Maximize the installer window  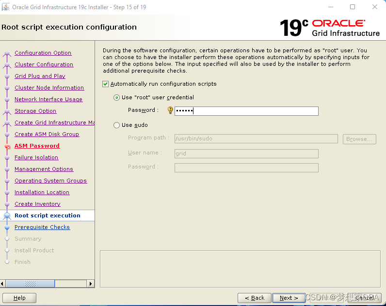pos(353,7)
